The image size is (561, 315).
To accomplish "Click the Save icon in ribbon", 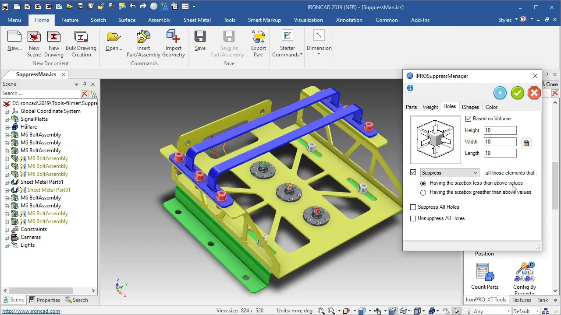I will pos(200,37).
